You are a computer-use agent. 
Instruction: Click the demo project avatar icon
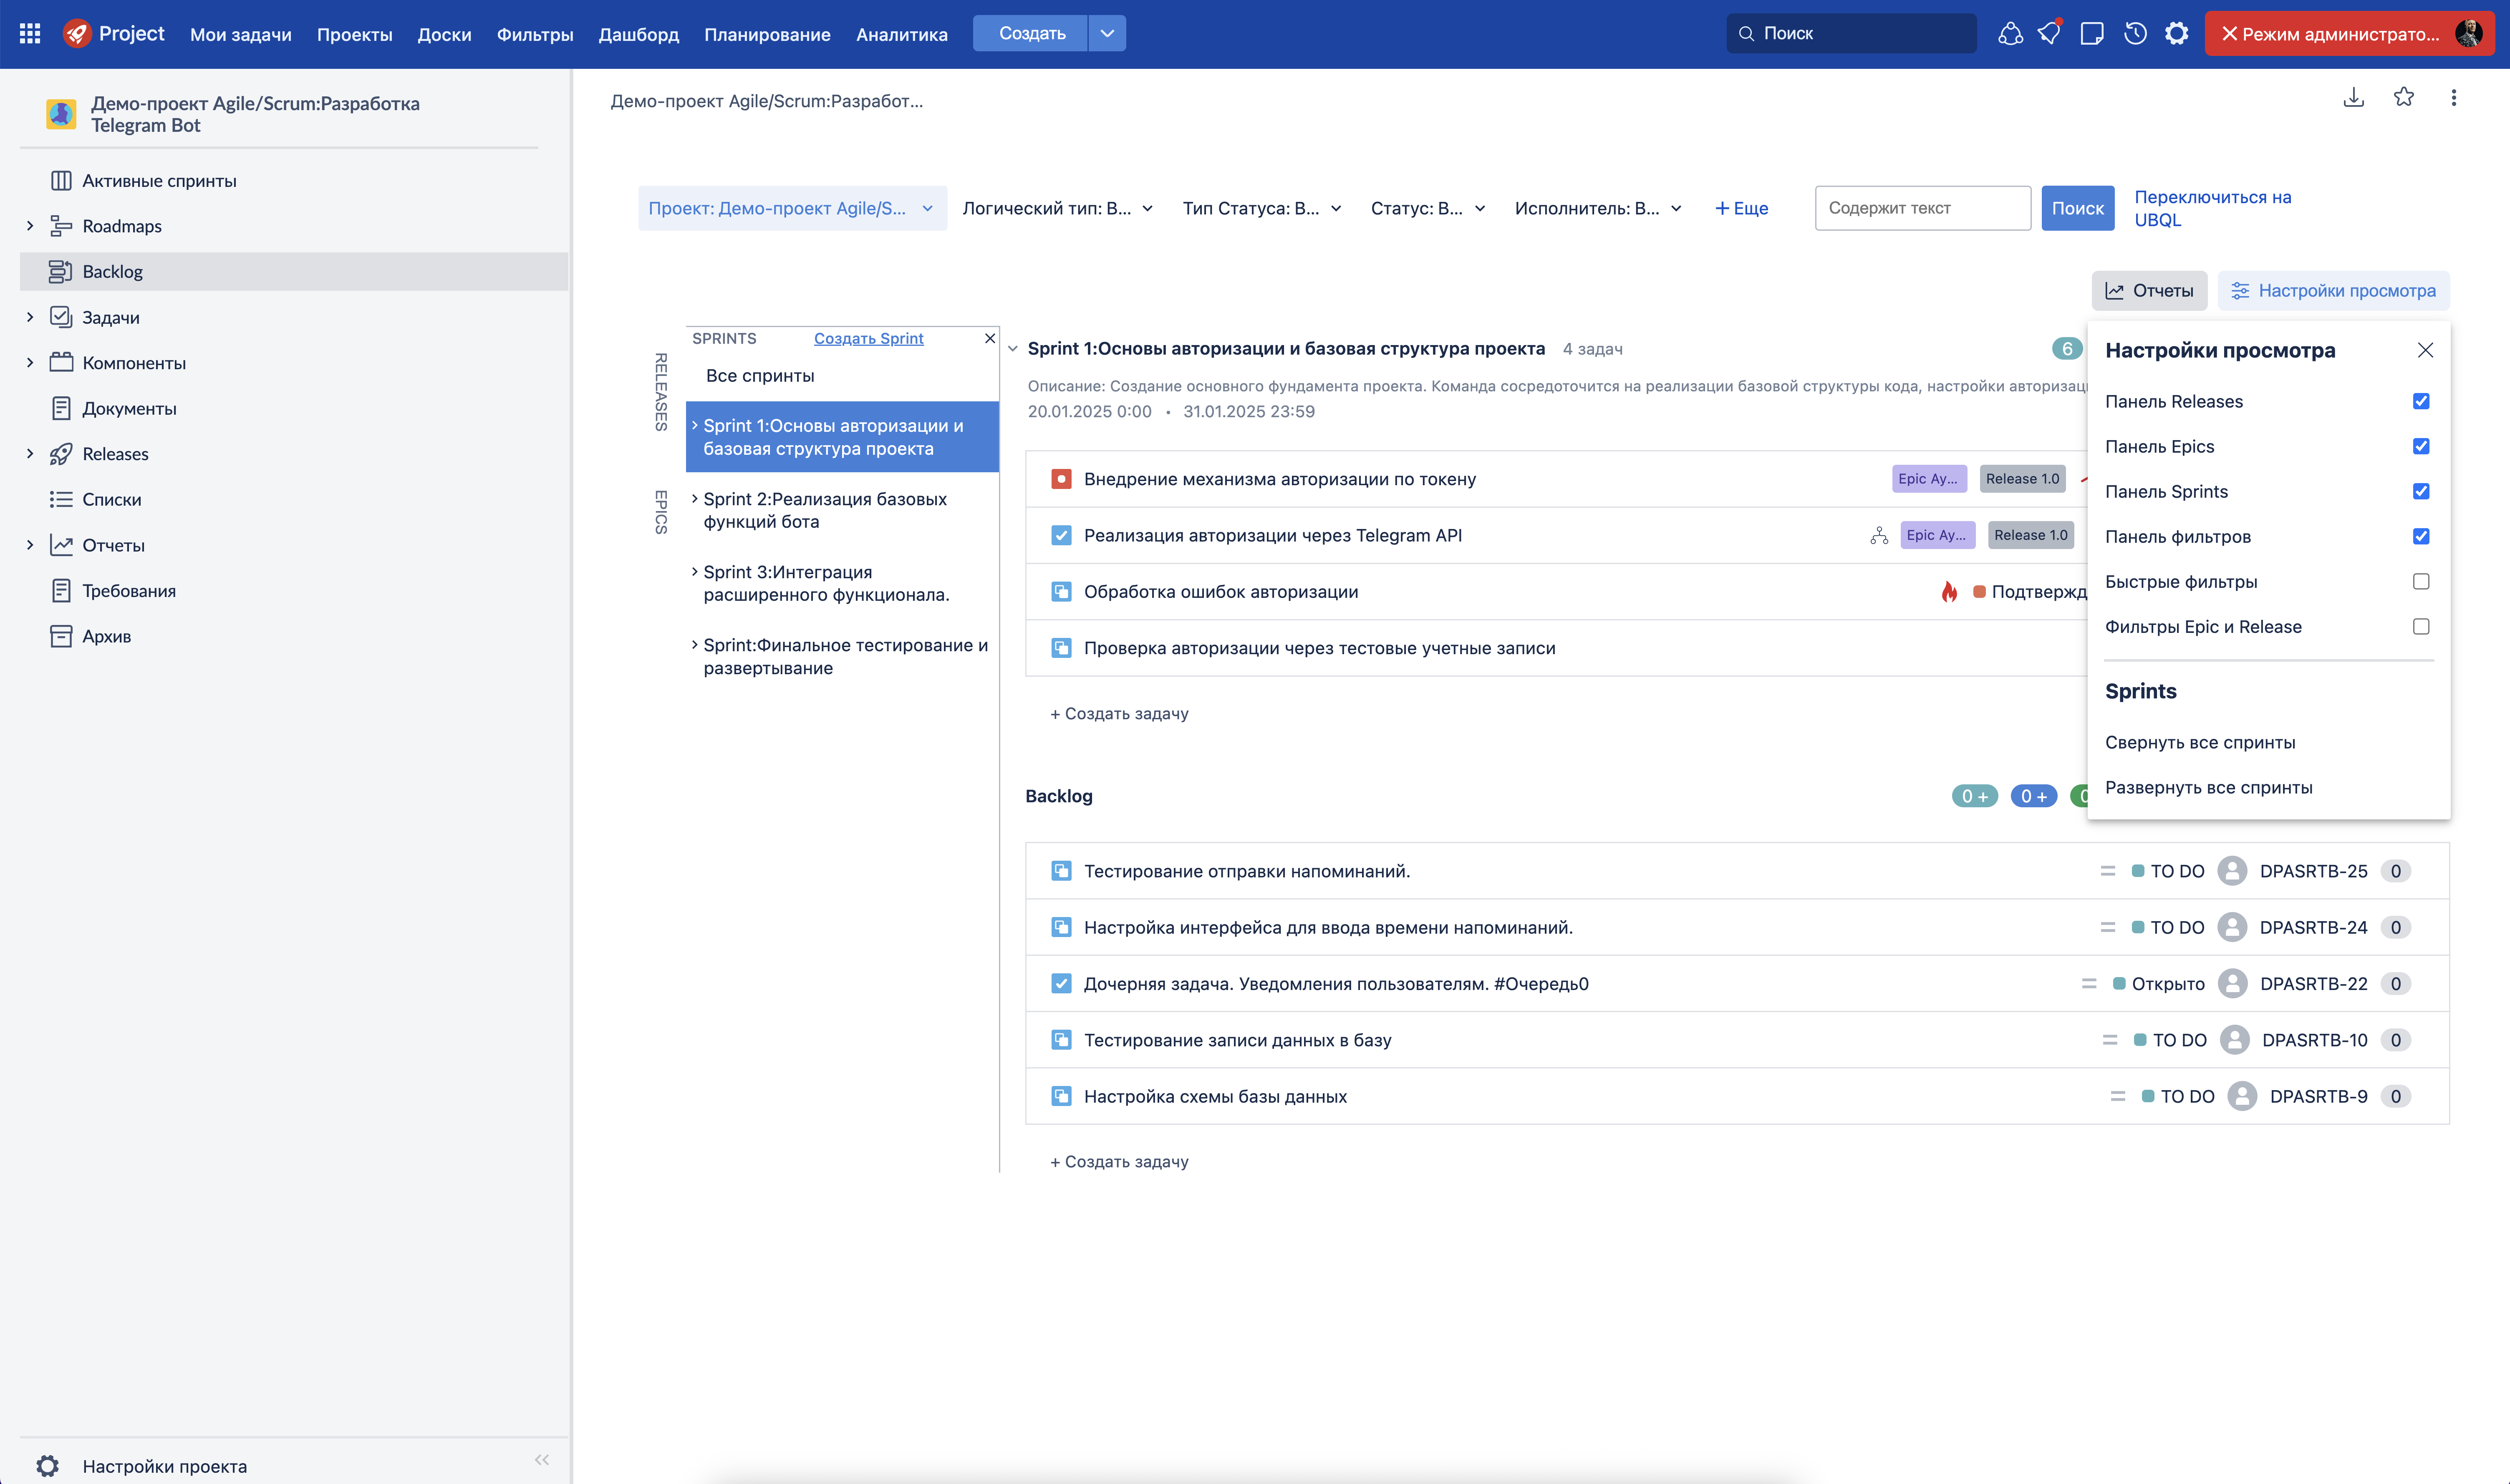[x=61, y=114]
